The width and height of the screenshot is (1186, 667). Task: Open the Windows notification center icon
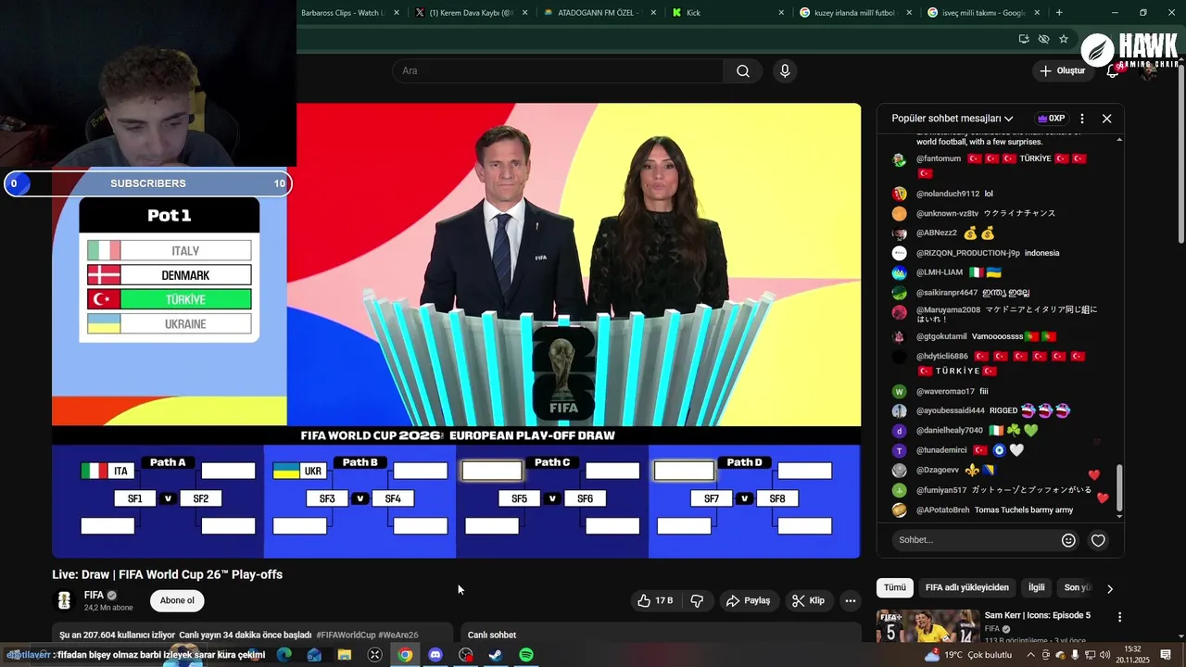pos(1167,655)
